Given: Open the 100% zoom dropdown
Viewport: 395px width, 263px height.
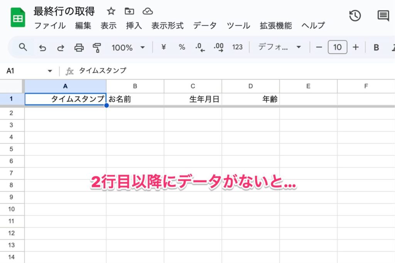Looking at the screenshot, I should coord(128,47).
